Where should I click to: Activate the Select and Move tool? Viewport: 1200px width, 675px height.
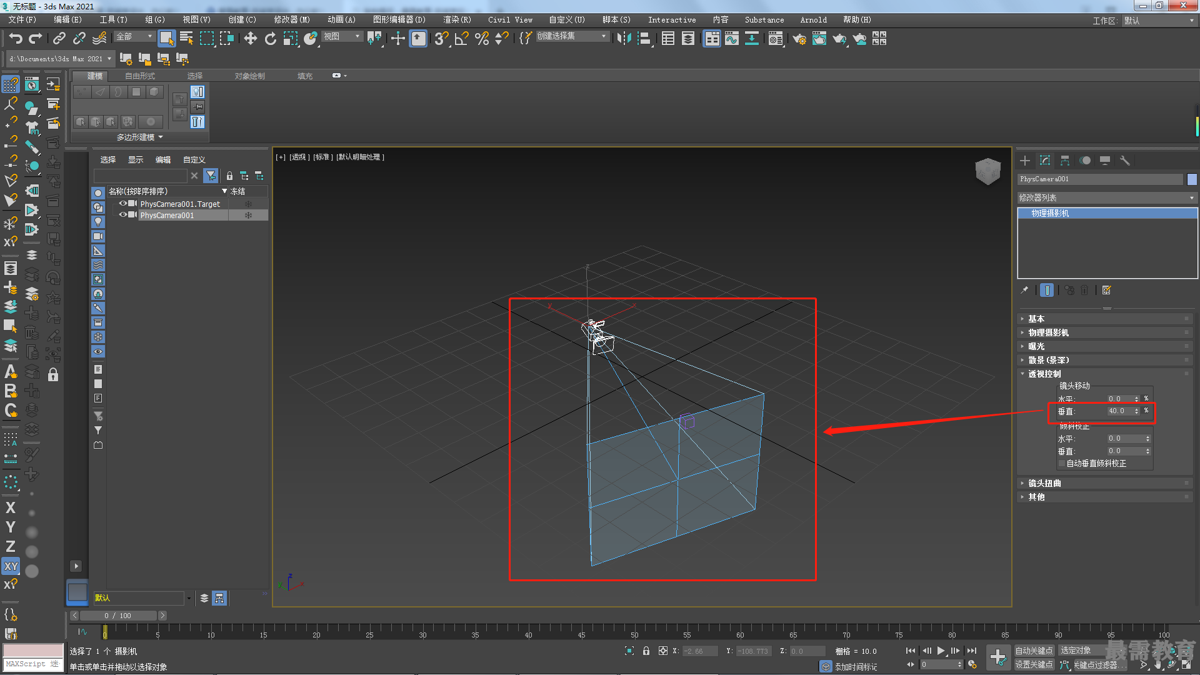pyautogui.click(x=250, y=39)
